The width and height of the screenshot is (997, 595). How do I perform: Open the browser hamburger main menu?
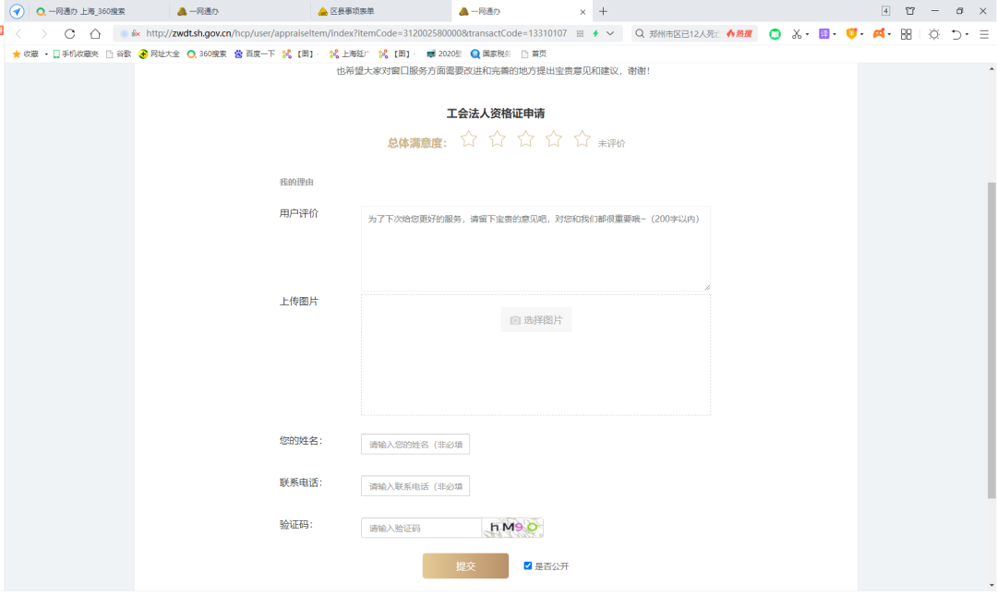[x=984, y=34]
